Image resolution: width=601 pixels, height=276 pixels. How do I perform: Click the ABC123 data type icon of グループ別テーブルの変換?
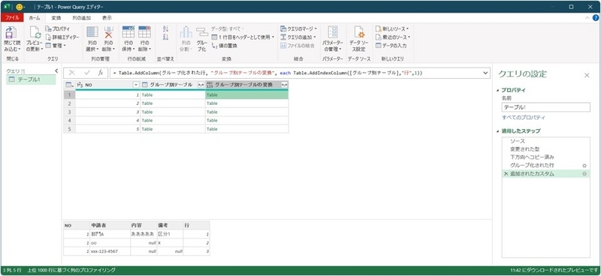(x=210, y=85)
